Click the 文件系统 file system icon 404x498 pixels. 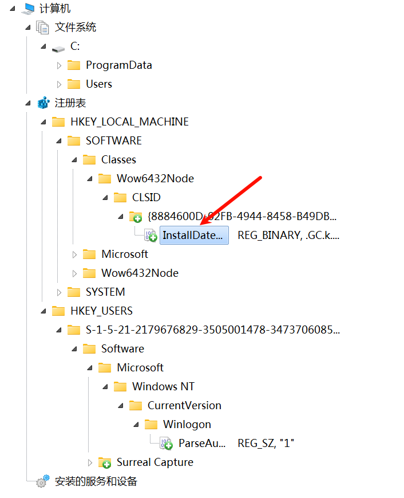(x=43, y=27)
